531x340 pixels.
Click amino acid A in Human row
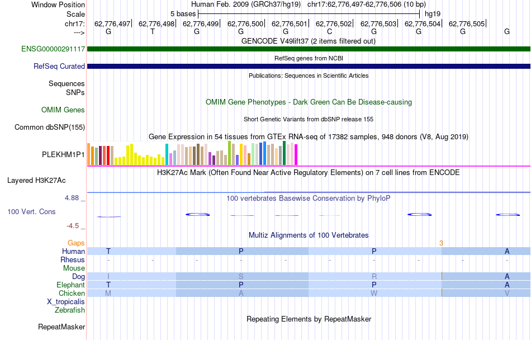507,251
